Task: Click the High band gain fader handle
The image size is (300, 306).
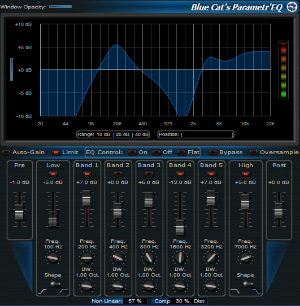Action: point(245,202)
